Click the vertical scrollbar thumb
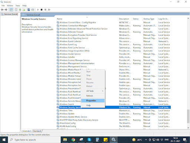 [x=188, y=116]
